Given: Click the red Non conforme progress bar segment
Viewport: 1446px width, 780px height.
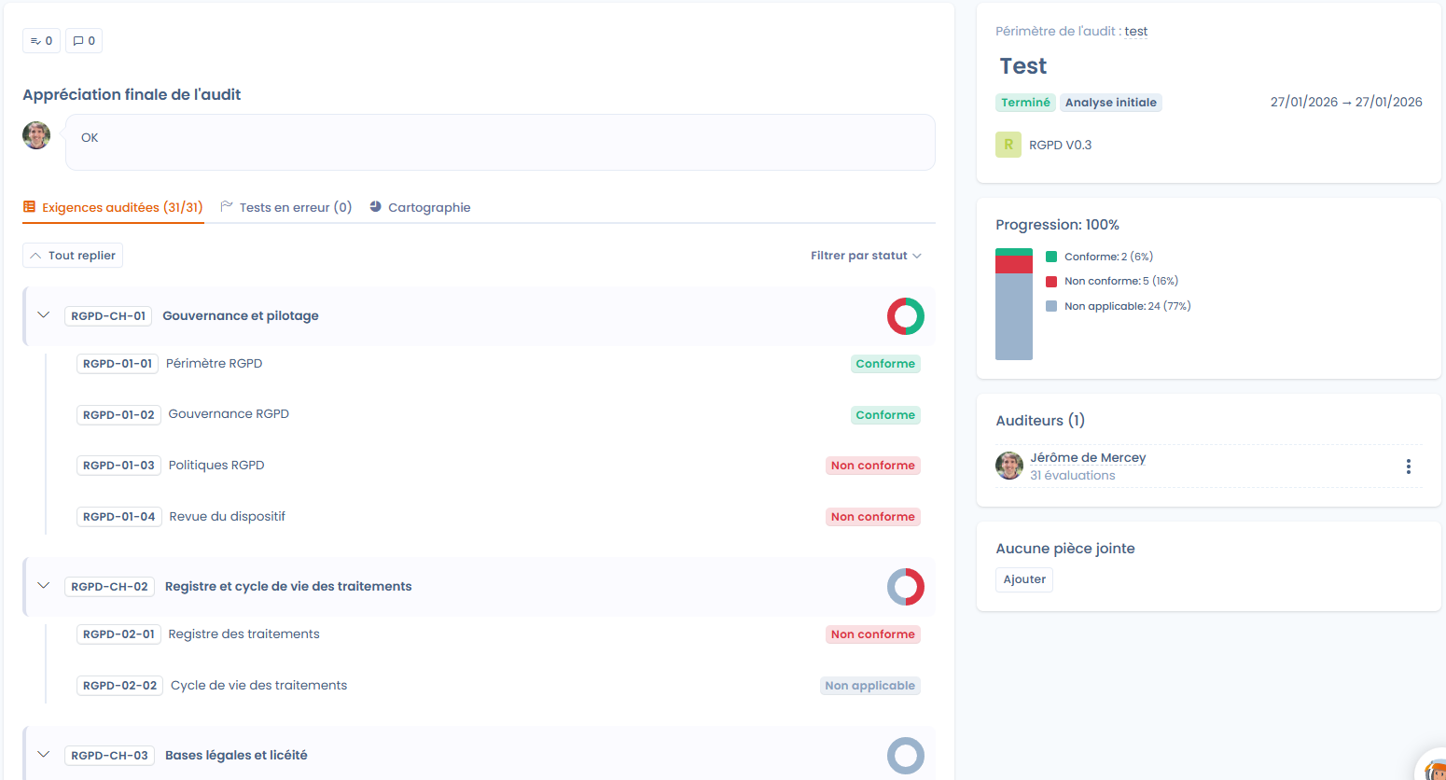Looking at the screenshot, I should [x=1013, y=264].
